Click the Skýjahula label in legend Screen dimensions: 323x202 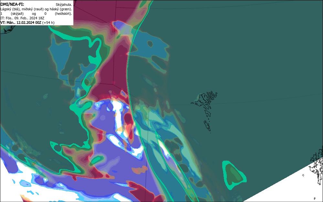[64, 5]
